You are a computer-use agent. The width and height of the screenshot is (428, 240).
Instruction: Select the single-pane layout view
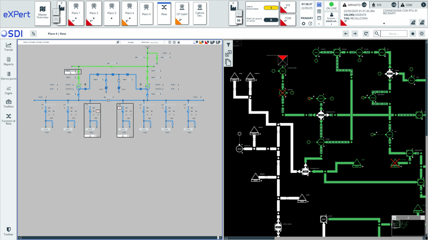319,18
